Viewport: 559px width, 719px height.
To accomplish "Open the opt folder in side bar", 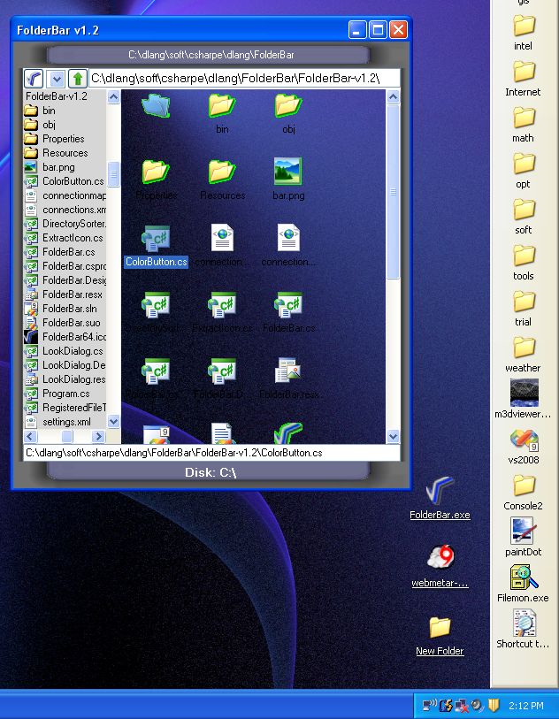I will click(524, 170).
